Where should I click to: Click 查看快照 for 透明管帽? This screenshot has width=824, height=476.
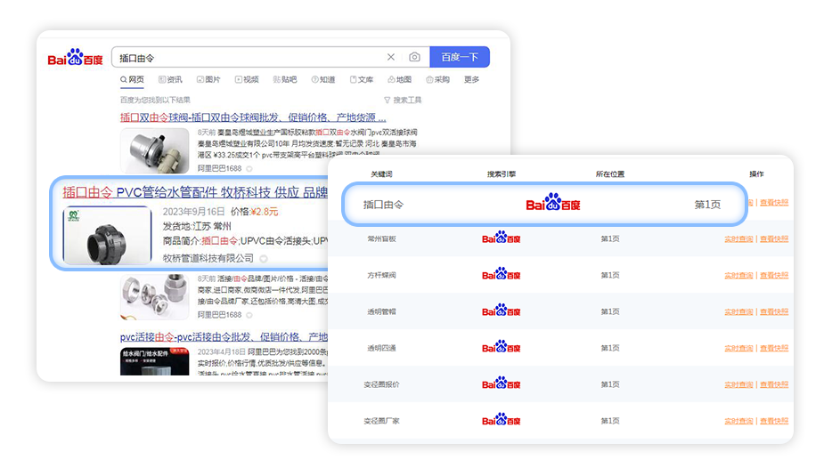[x=774, y=311]
